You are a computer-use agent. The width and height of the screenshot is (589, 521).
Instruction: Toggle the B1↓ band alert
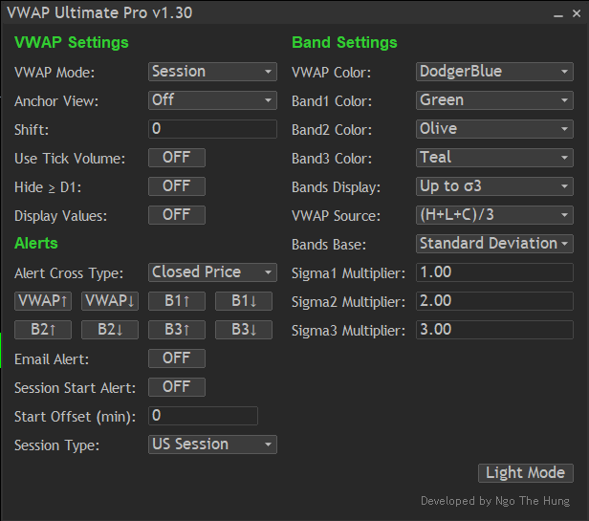coord(244,301)
